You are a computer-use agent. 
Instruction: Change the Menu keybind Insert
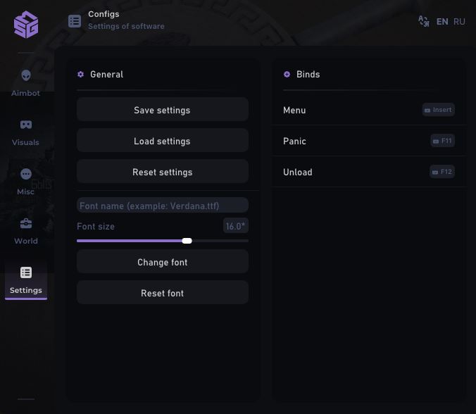click(x=439, y=110)
